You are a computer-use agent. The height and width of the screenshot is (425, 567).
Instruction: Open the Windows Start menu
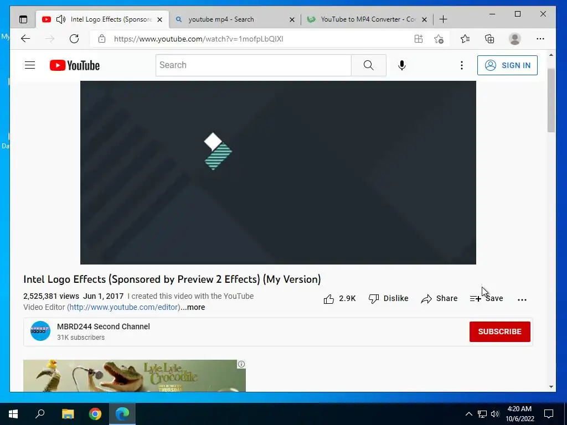[x=13, y=414]
